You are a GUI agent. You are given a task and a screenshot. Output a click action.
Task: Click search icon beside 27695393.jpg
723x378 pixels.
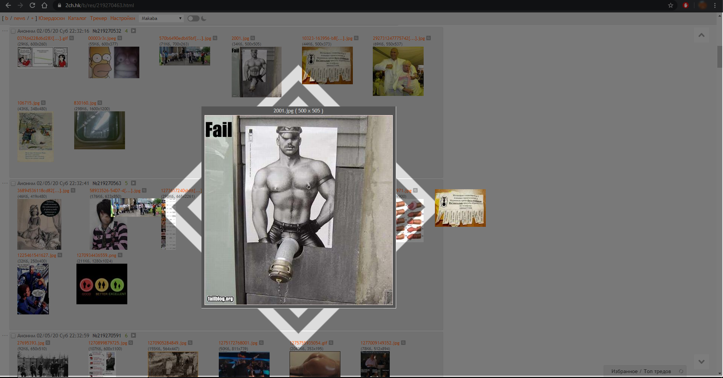(48, 343)
